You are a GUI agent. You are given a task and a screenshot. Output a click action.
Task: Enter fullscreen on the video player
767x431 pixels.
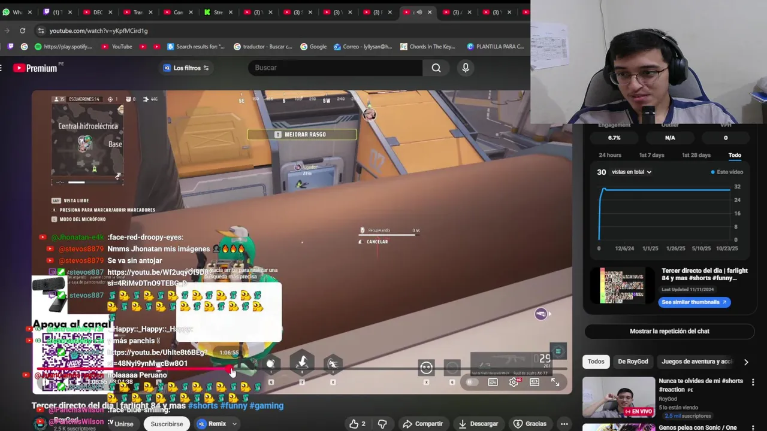pos(555,382)
